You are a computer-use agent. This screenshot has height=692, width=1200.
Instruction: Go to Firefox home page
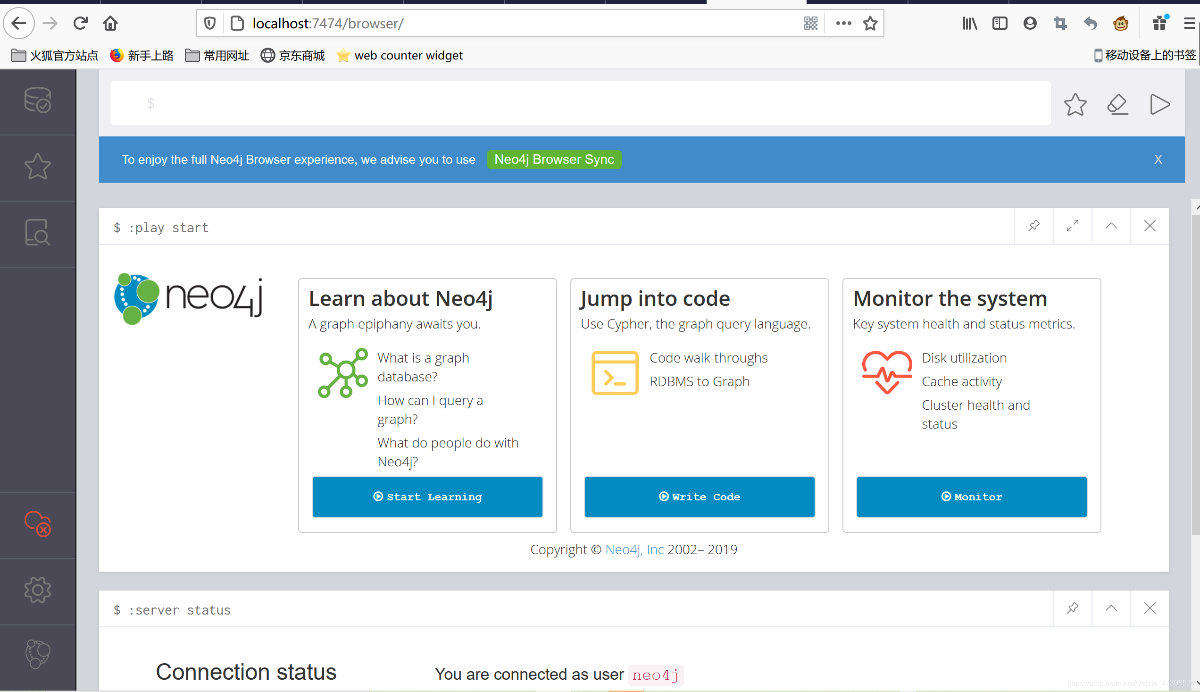click(110, 23)
